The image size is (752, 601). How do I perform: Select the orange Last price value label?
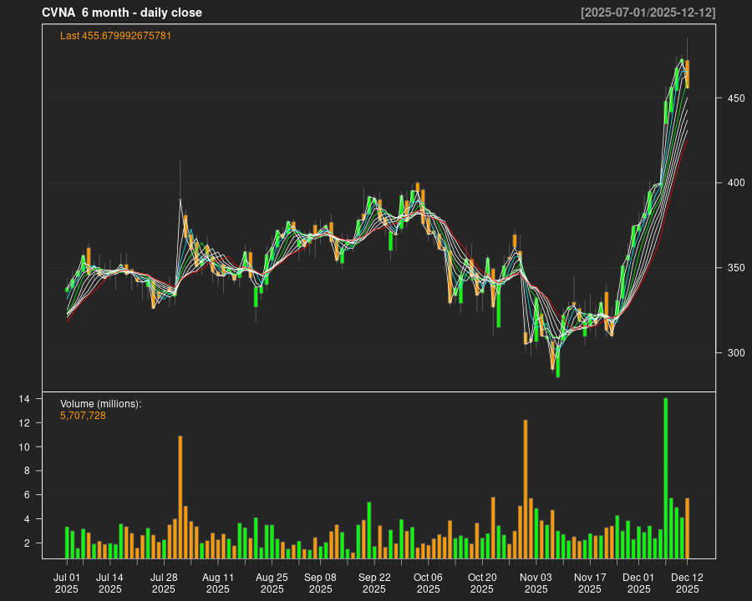[x=116, y=36]
